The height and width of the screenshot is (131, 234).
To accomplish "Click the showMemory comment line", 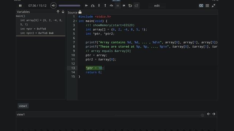I will 110,25.
